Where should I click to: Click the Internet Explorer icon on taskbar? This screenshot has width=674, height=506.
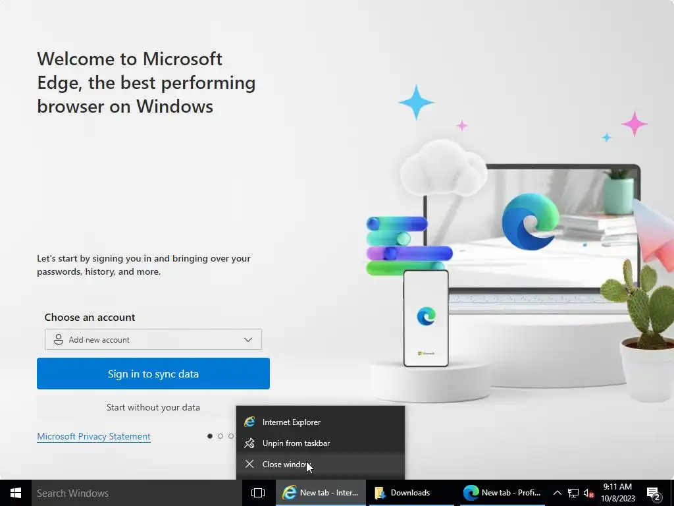(x=290, y=493)
